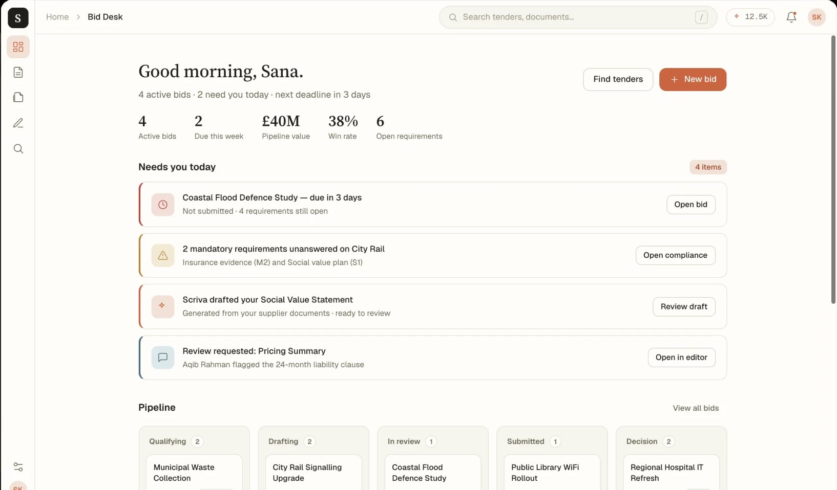
Task: Click the 12.5K credits badge
Action: [x=750, y=17]
